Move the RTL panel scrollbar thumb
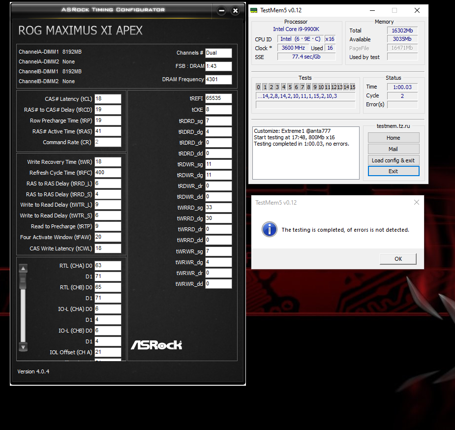Image resolution: width=455 pixels, height=430 pixels. point(23,281)
